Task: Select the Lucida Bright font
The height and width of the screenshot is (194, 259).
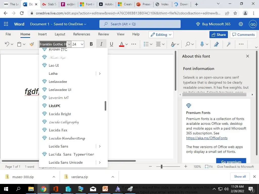Action: 73,114
